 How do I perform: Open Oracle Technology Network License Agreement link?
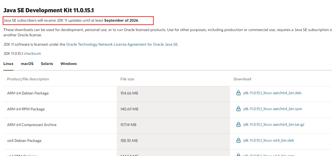click(x=122, y=44)
